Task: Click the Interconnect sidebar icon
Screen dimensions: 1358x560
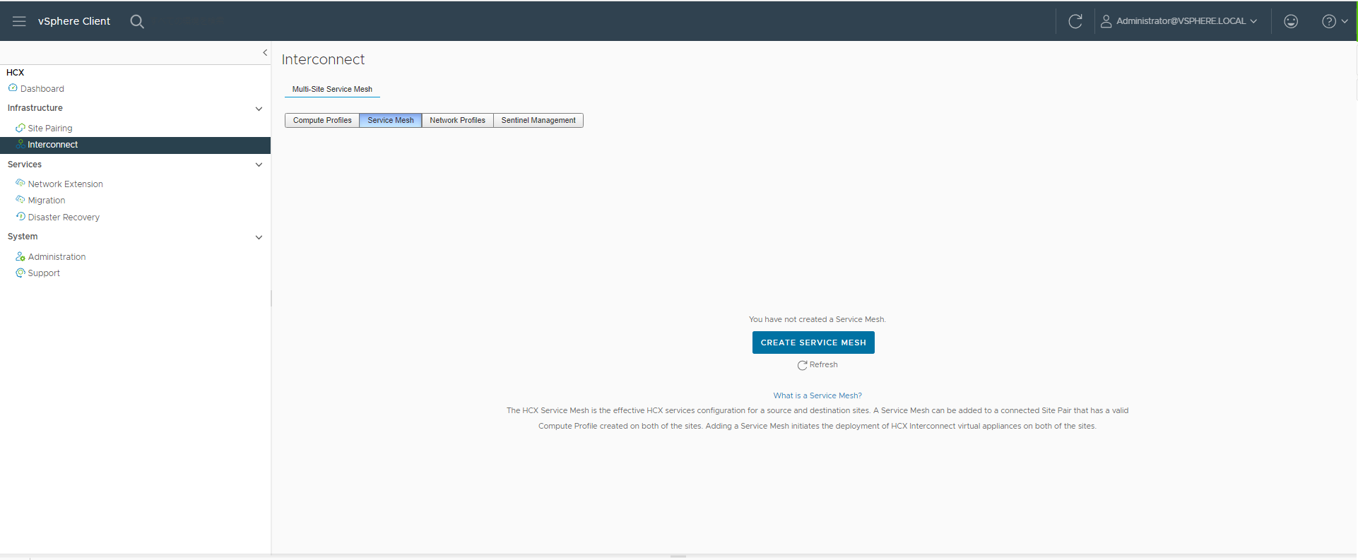Action: pyautogui.click(x=20, y=144)
